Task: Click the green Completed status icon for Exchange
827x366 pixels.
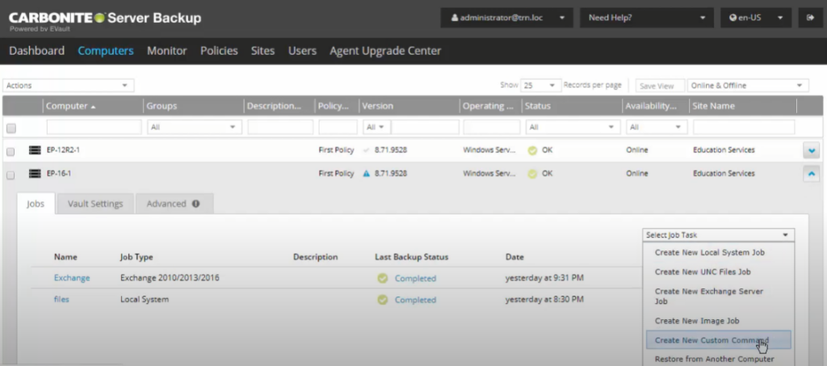Action: (383, 278)
